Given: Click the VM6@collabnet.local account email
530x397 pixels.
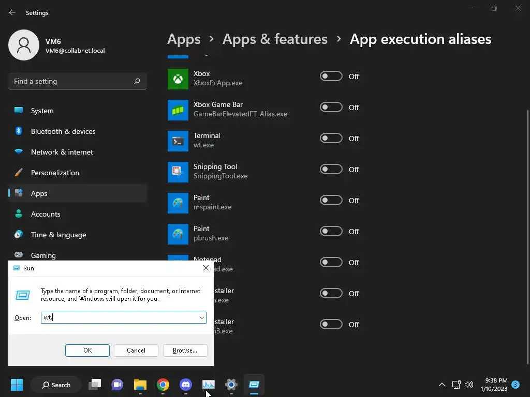Looking at the screenshot, I should pos(75,51).
